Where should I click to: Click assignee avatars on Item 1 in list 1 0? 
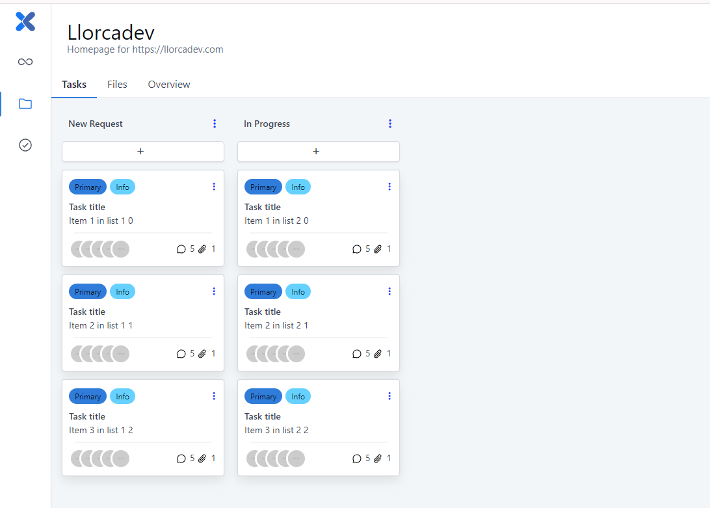[100, 249]
